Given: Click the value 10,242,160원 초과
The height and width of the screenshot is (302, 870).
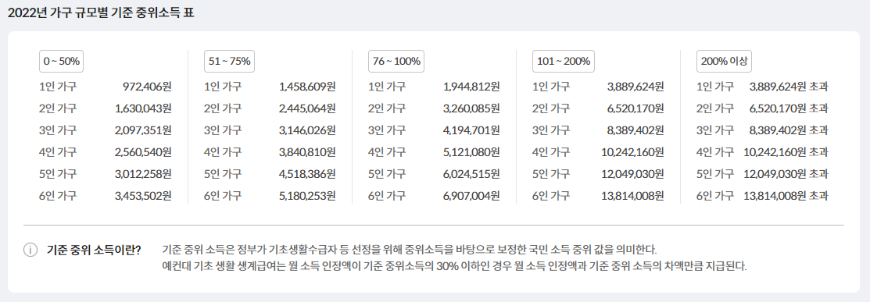Looking at the screenshot, I should coord(786,152).
